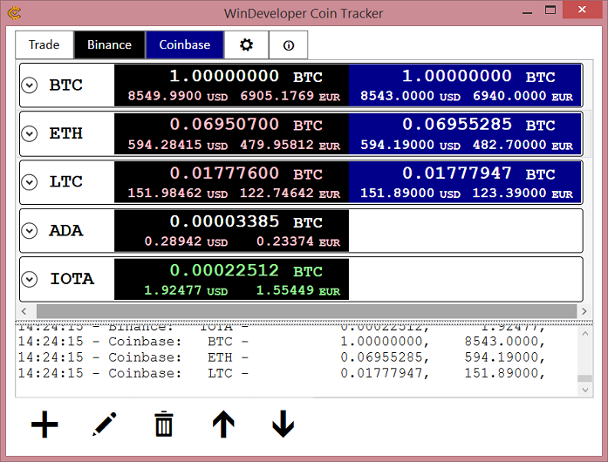
Task: Click IOTA value 0.00022512 BTC
Action: [246, 271]
